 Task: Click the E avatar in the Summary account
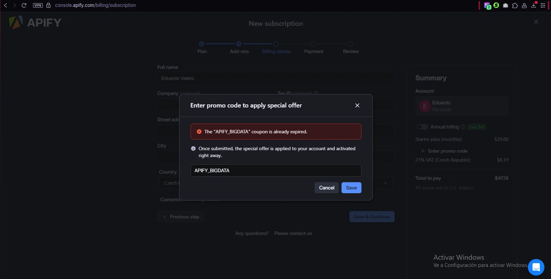tap(425, 106)
